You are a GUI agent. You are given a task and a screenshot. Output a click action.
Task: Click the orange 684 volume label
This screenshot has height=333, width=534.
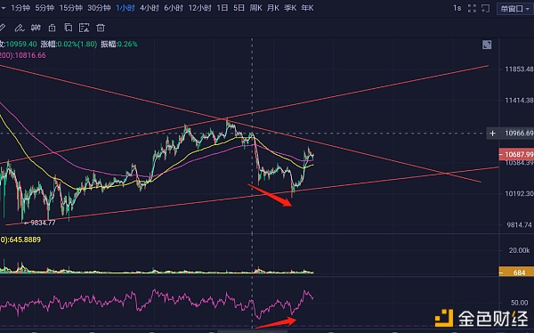(x=516, y=272)
